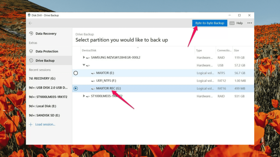
Task: Open recent session SANDISK SD (E:)
Action: click(44, 115)
